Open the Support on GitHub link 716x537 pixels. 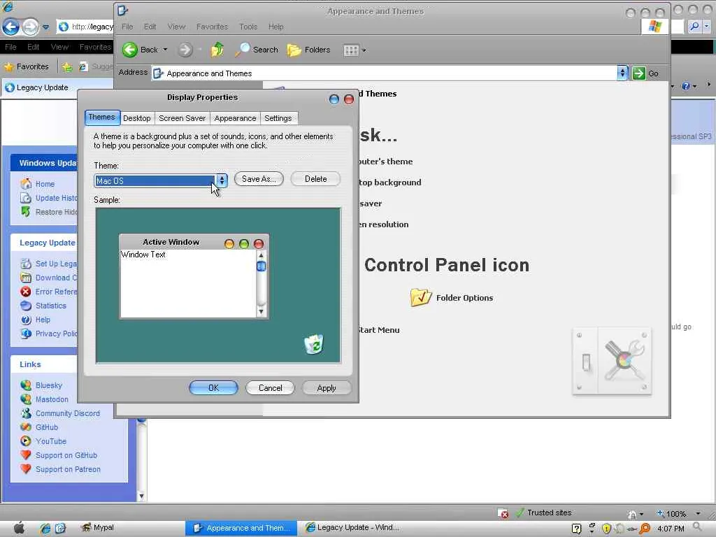click(66, 455)
